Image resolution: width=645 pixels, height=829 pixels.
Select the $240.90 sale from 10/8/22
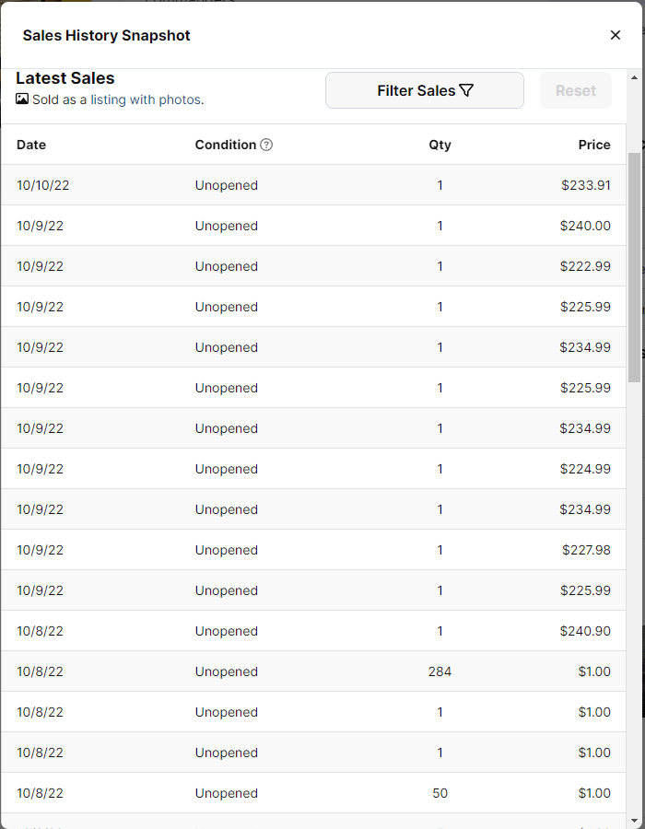tap(313, 631)
